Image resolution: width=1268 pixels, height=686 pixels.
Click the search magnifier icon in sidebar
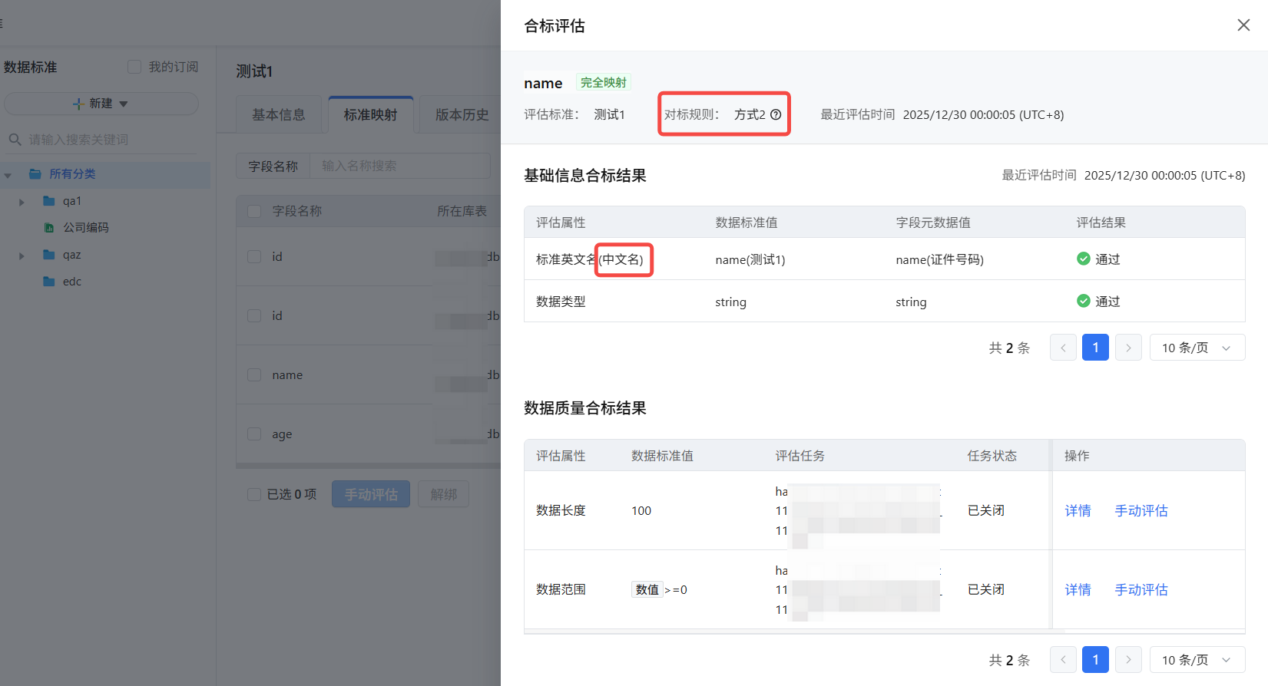click(15, 140)
